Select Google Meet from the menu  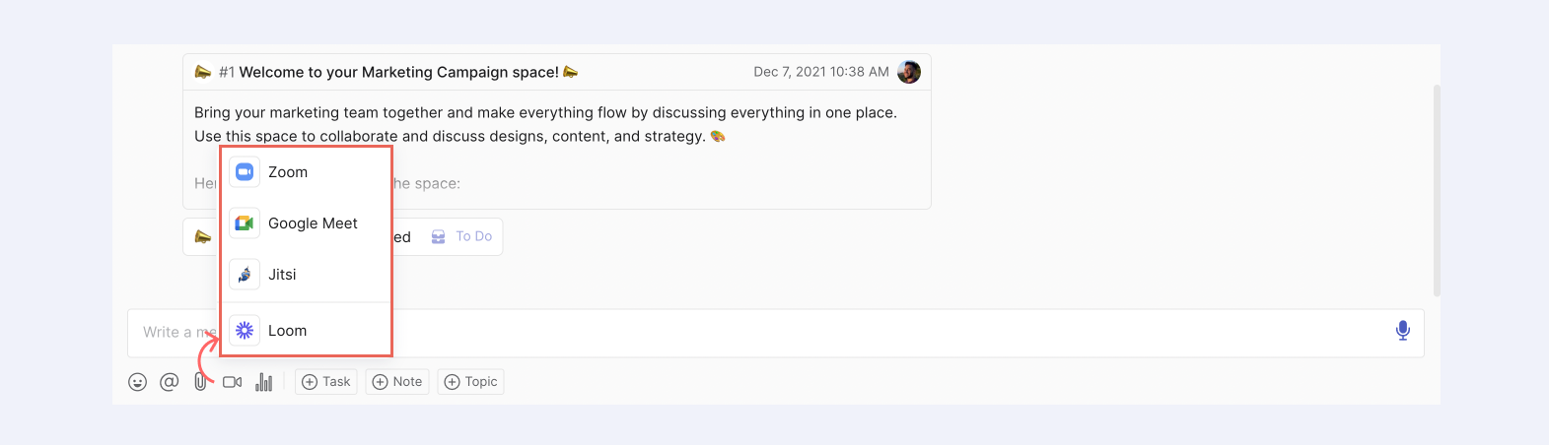(313, 223)
